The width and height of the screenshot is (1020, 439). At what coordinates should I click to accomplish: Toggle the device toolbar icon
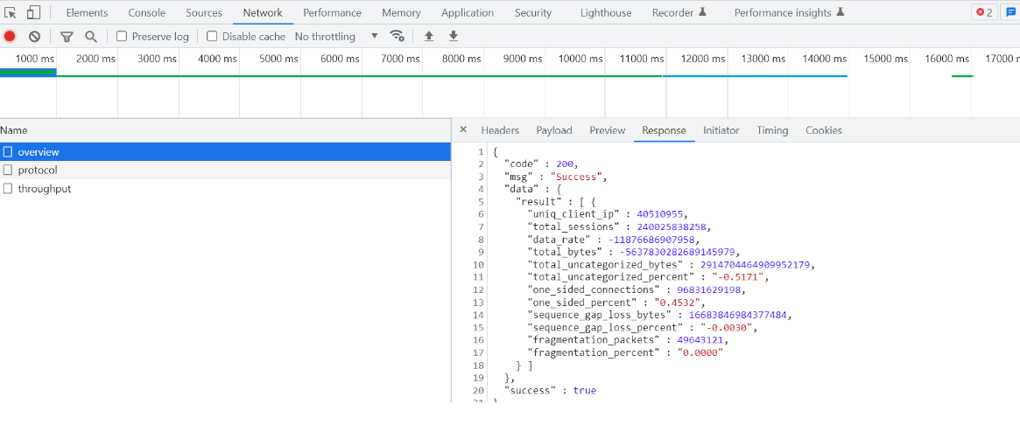[33, 12]
